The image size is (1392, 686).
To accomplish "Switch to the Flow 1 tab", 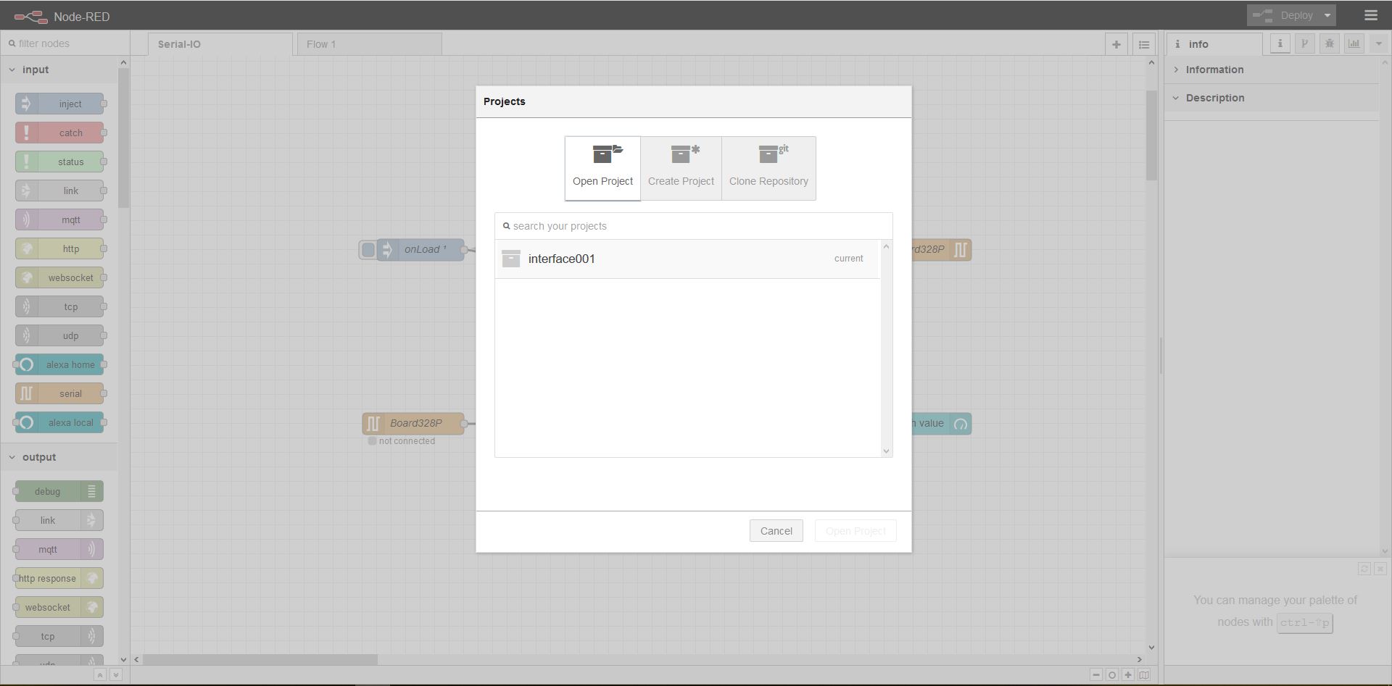I will click(x=369, y=44).
